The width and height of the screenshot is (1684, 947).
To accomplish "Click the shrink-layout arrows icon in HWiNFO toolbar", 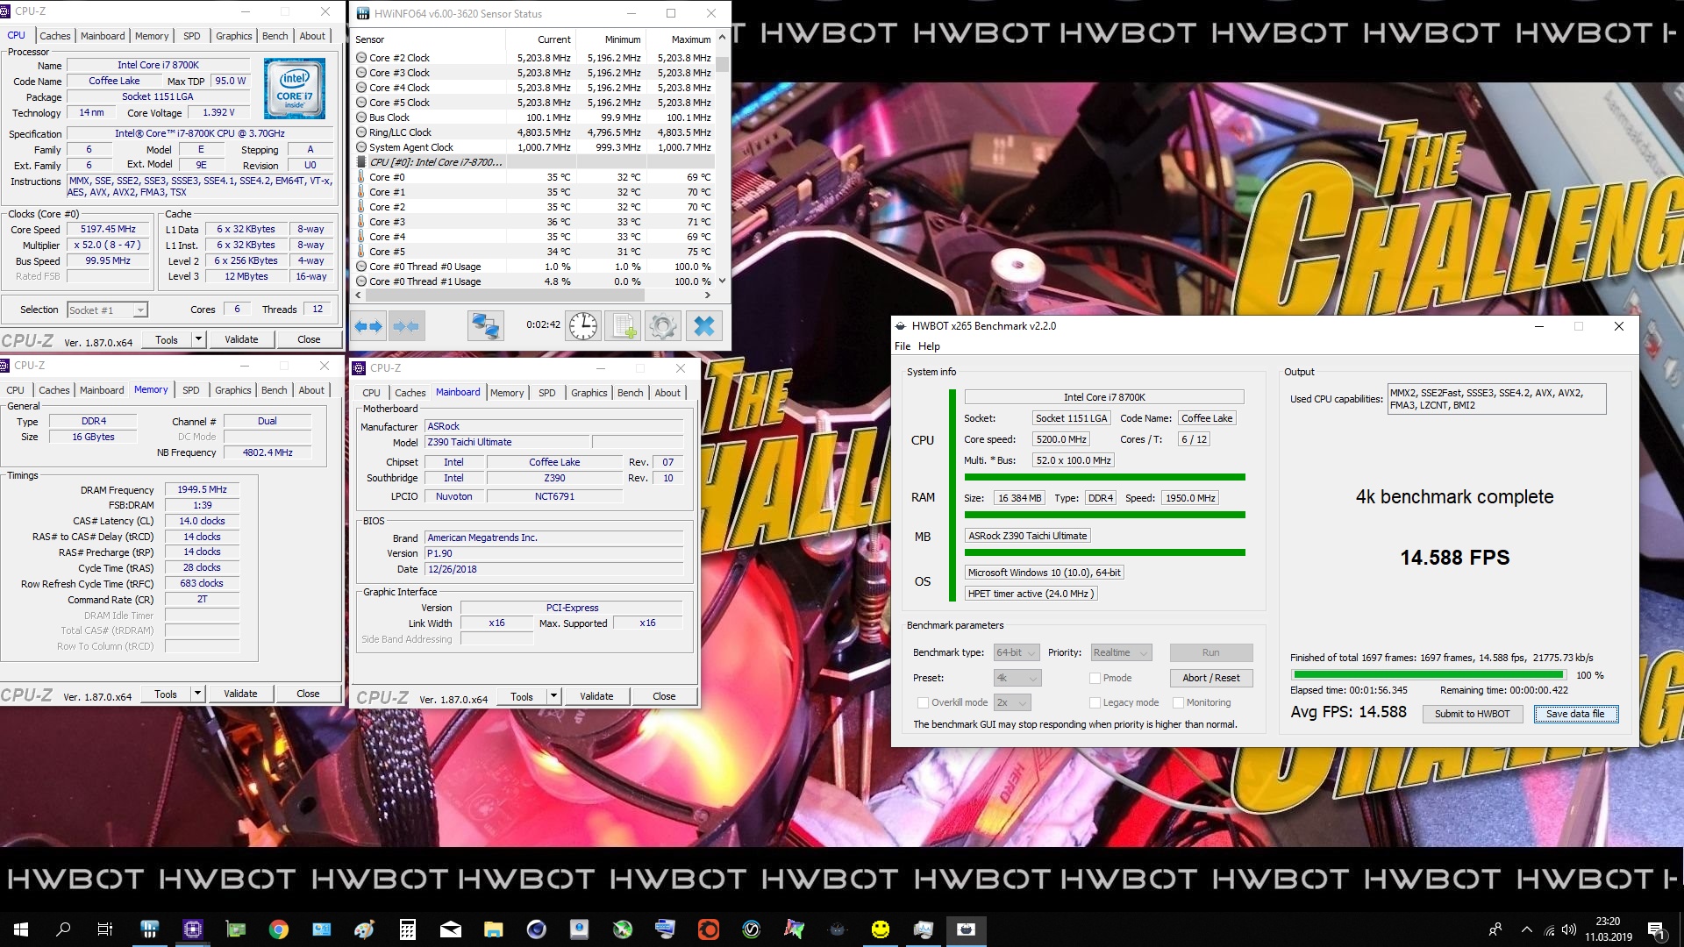I will click(x=406, y=326).
